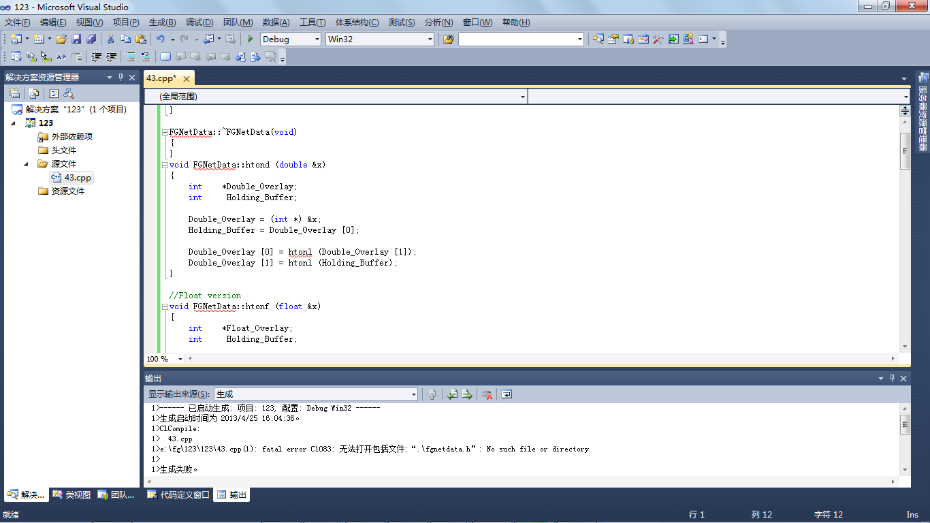Screen dimensions: 930x523
Task: Click the Navigate Backward icon
Action: [208, 39]
